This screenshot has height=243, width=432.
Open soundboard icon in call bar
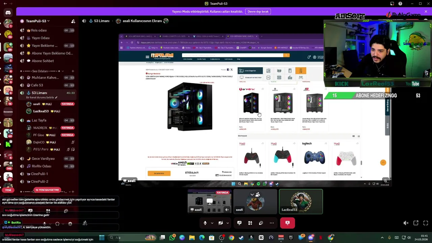tap(261, 223)
